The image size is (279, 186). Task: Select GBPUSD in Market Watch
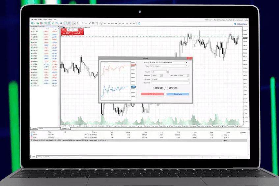coord(44,72)
